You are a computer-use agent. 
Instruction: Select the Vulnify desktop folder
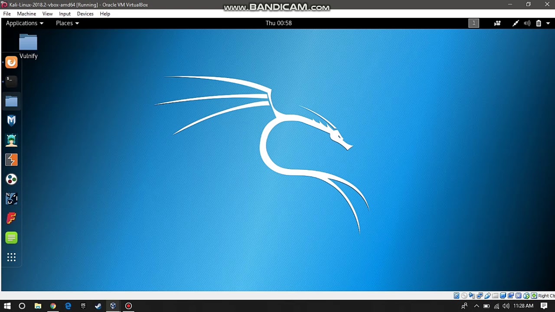(x=28, y=46)
